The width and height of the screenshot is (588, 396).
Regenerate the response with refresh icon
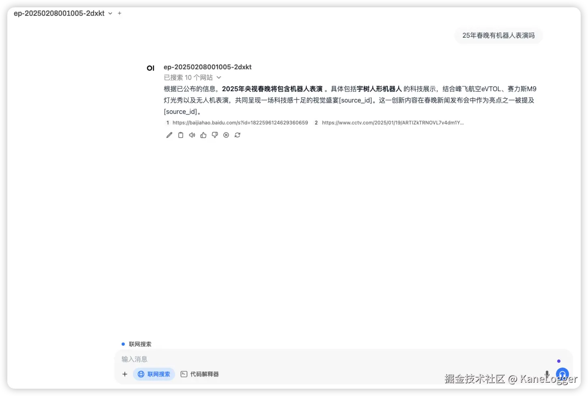pos(237,135)
